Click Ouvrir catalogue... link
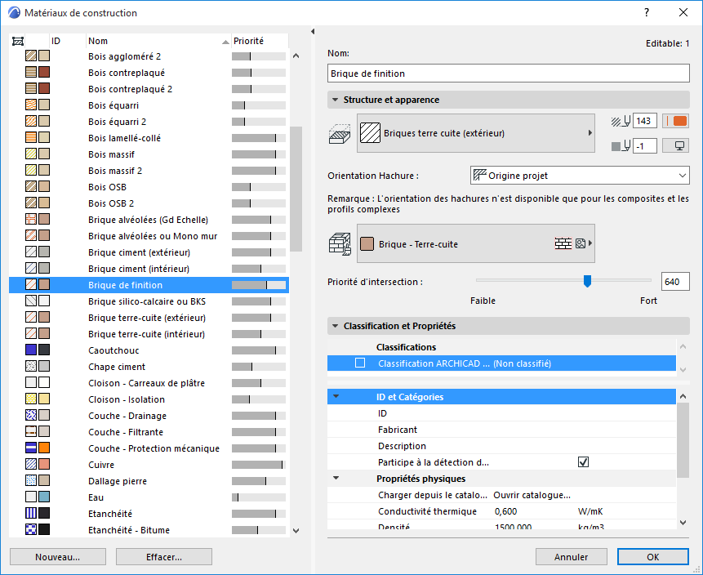 point(532,495)
